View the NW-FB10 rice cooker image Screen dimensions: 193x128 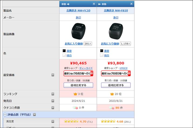pyautogui.click(x=116, y=31)
